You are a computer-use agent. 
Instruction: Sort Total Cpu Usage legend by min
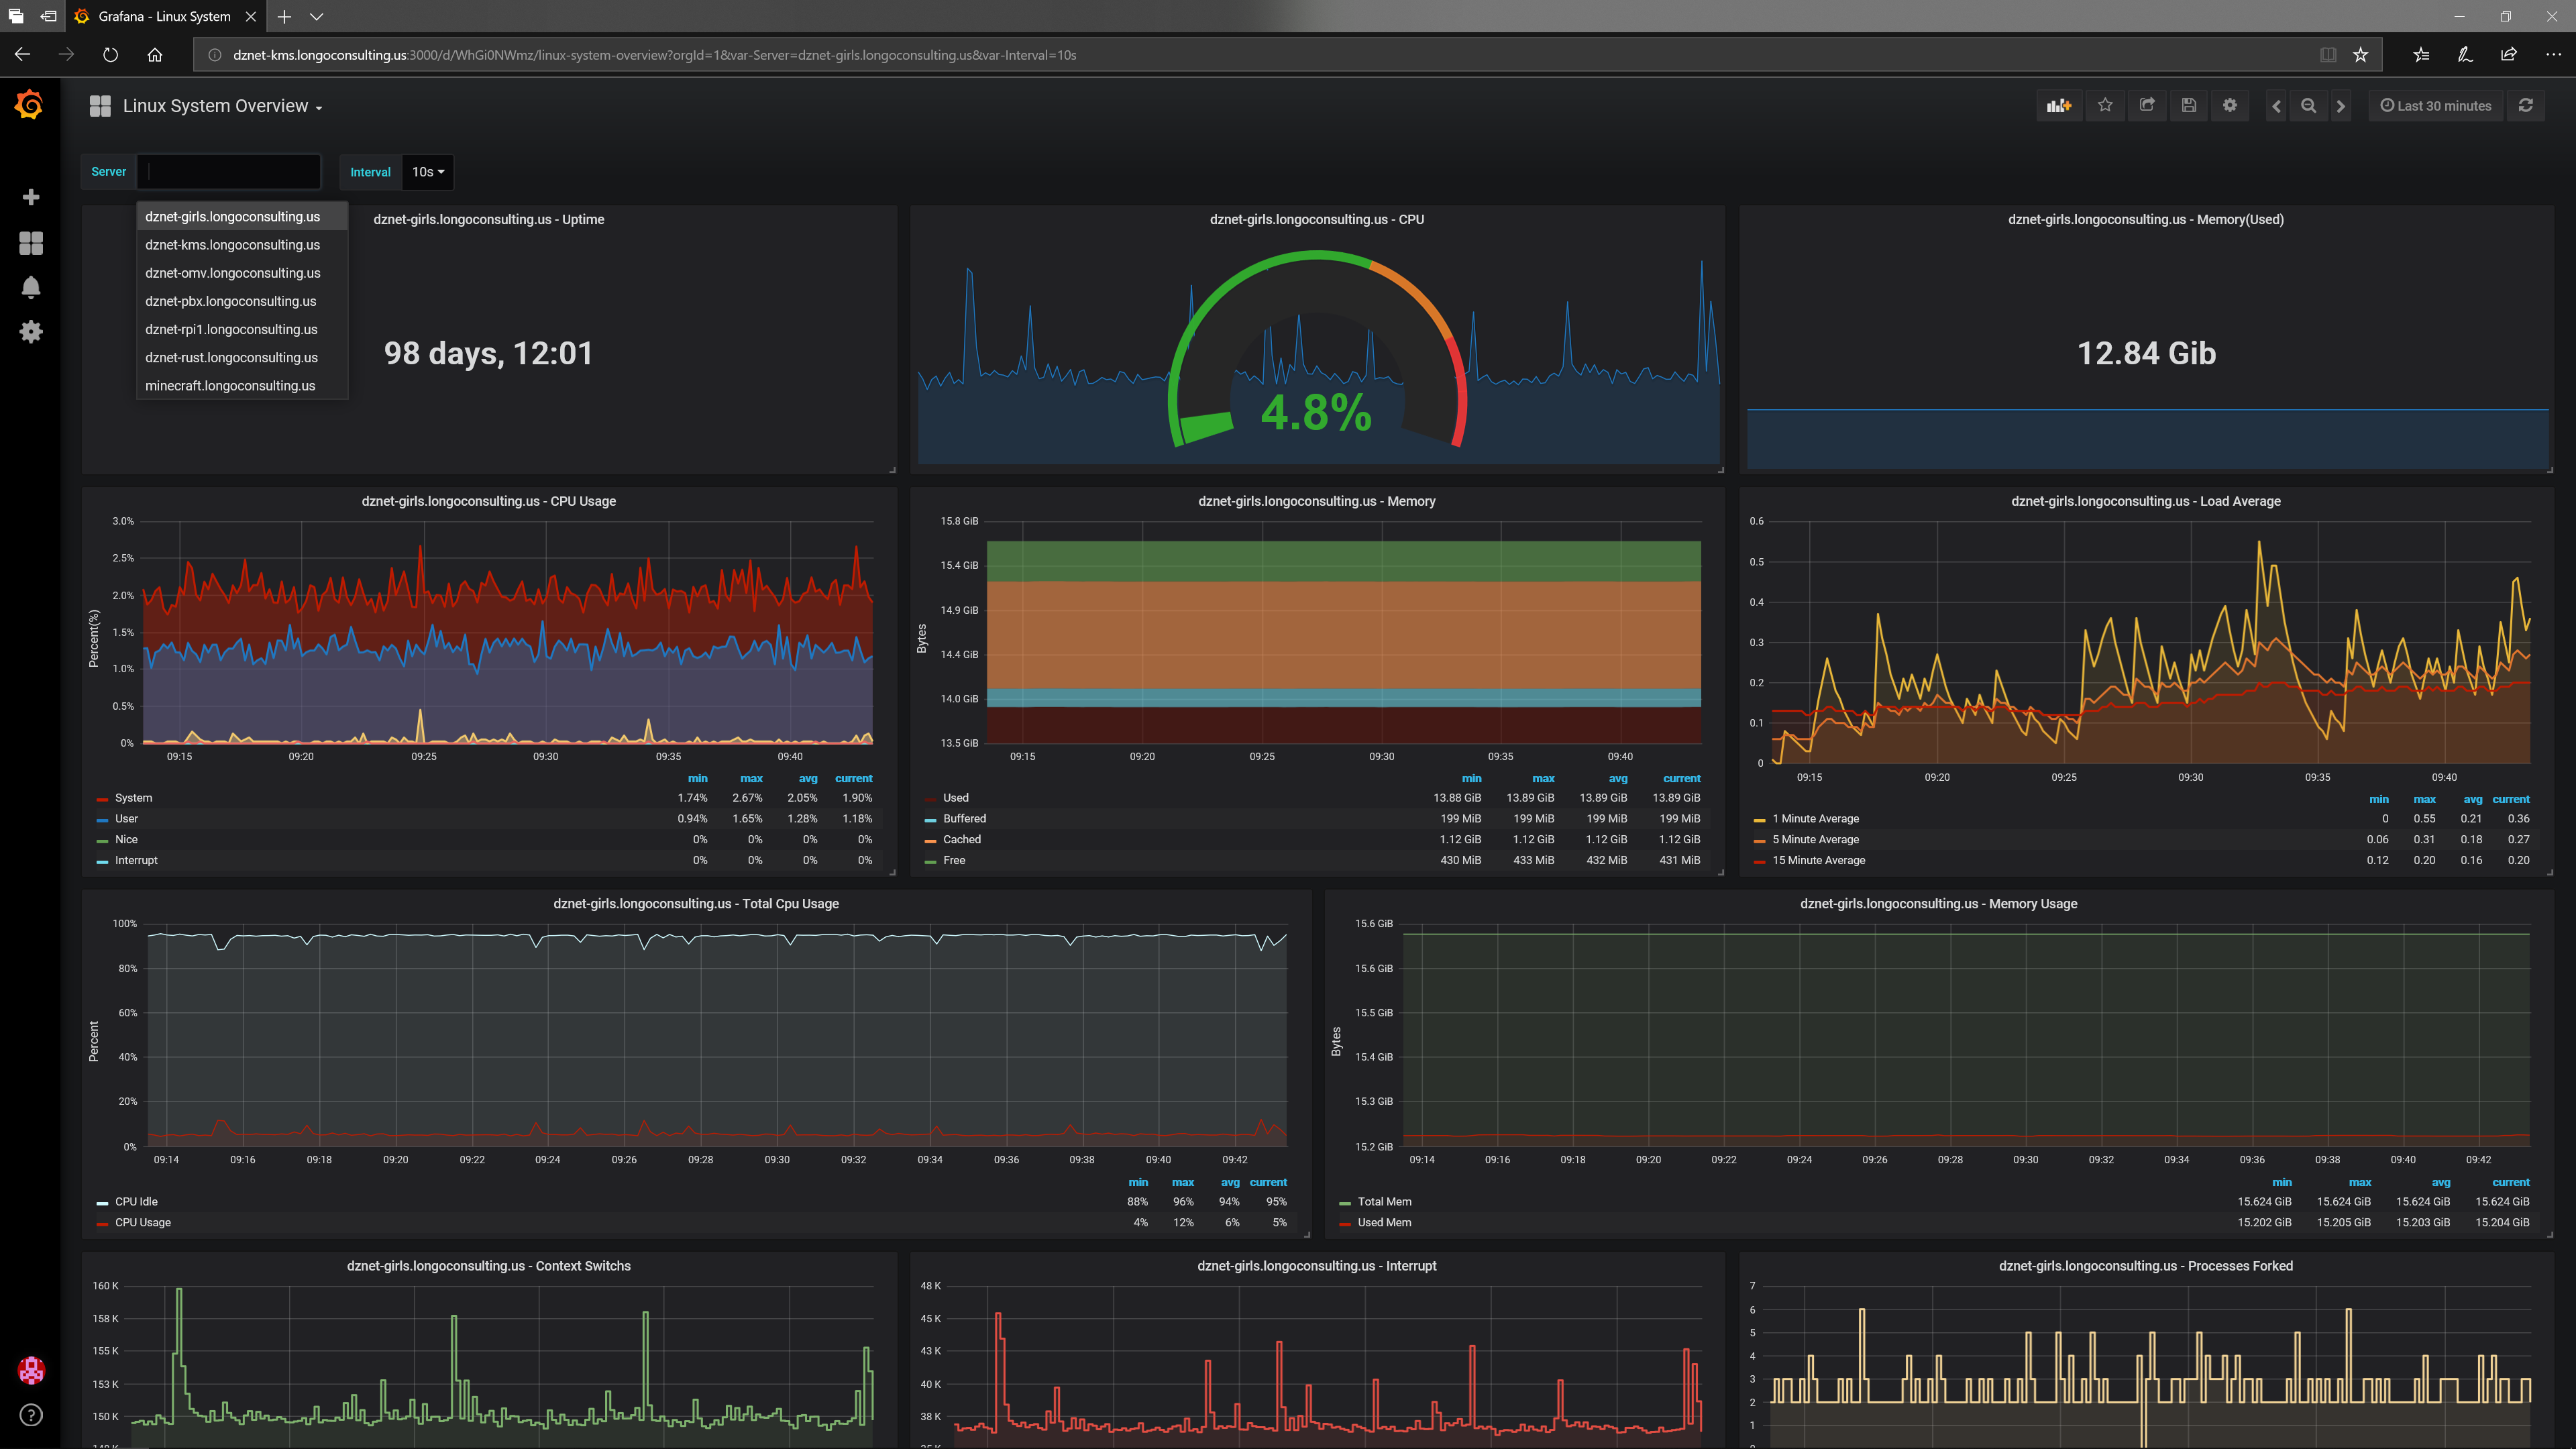[1138, 1183]
